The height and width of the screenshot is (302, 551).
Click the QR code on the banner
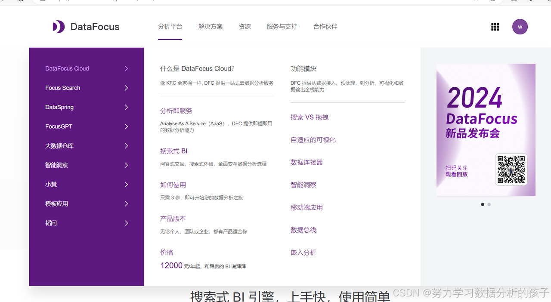pyautogui.click(x=511, y=169)
